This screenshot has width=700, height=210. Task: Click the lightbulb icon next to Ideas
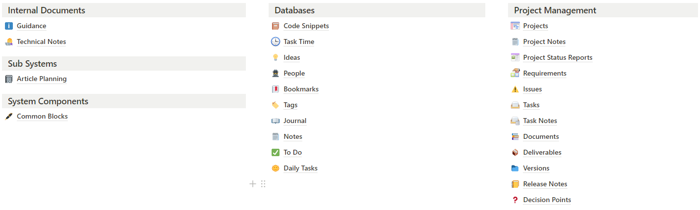tap(276, 57)
